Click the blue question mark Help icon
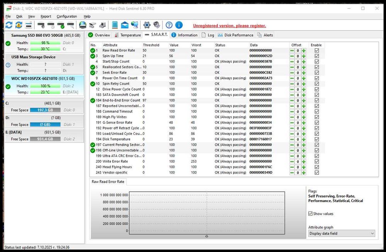Viewport: 386px width, 252px height. coord(169,25)
